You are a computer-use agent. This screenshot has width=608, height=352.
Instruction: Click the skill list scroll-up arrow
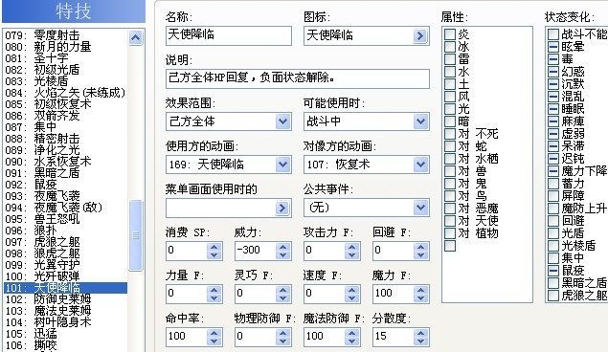[135, 37]
